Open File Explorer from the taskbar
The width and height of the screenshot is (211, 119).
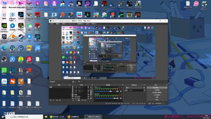46,117
